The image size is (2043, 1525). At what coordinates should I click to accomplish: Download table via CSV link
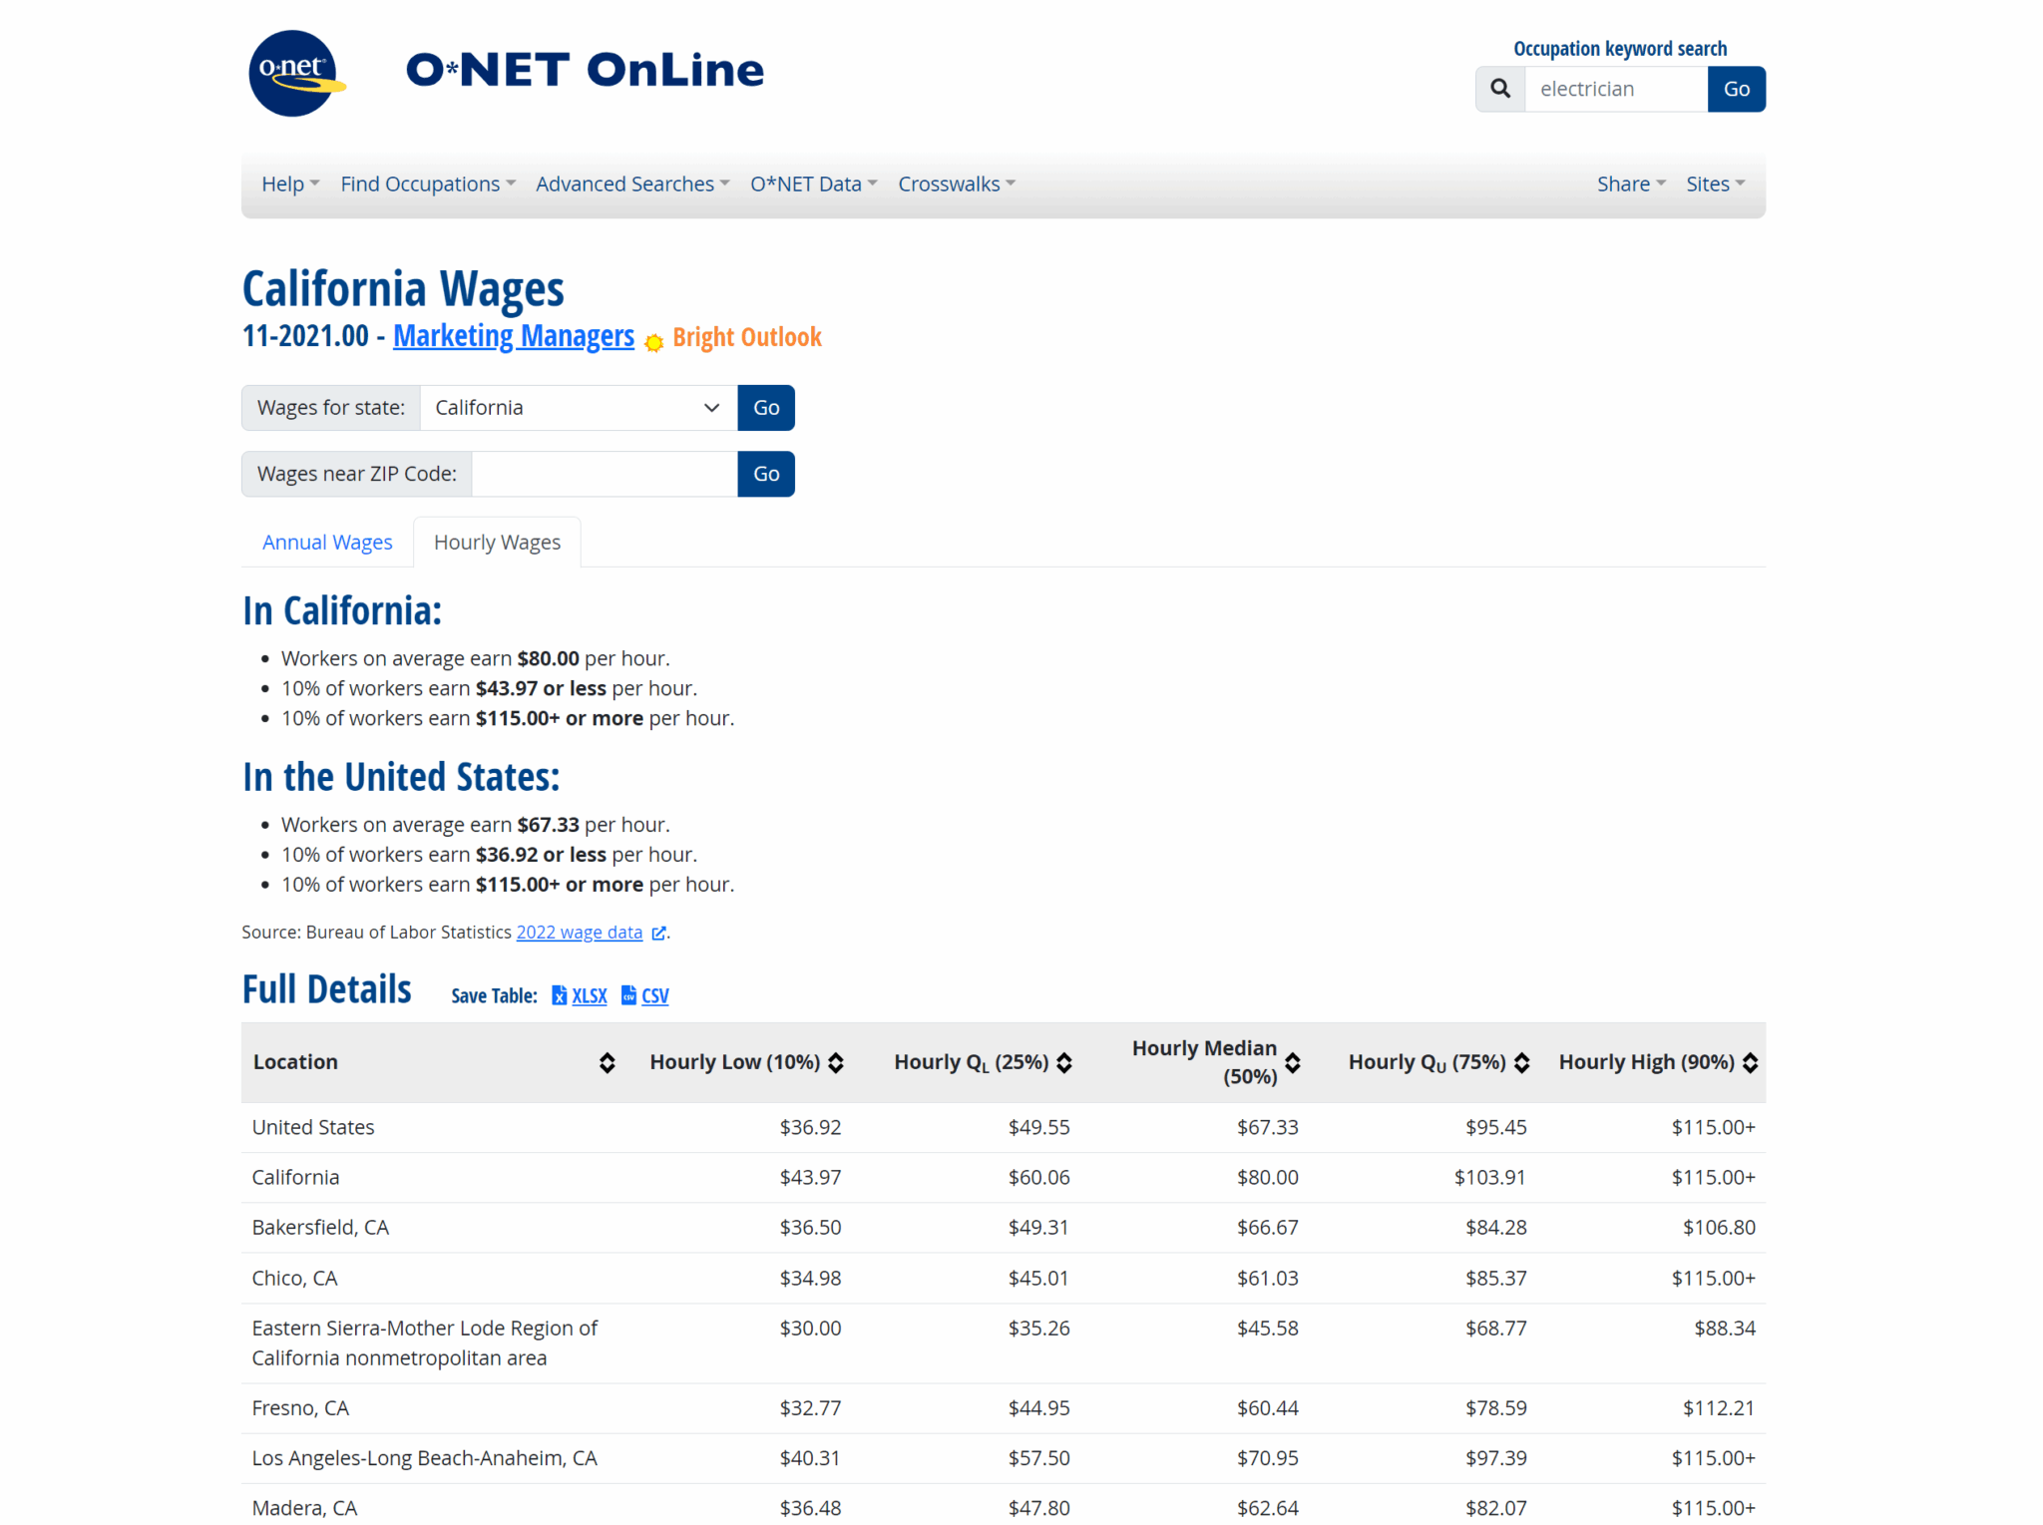coord(655,995)
